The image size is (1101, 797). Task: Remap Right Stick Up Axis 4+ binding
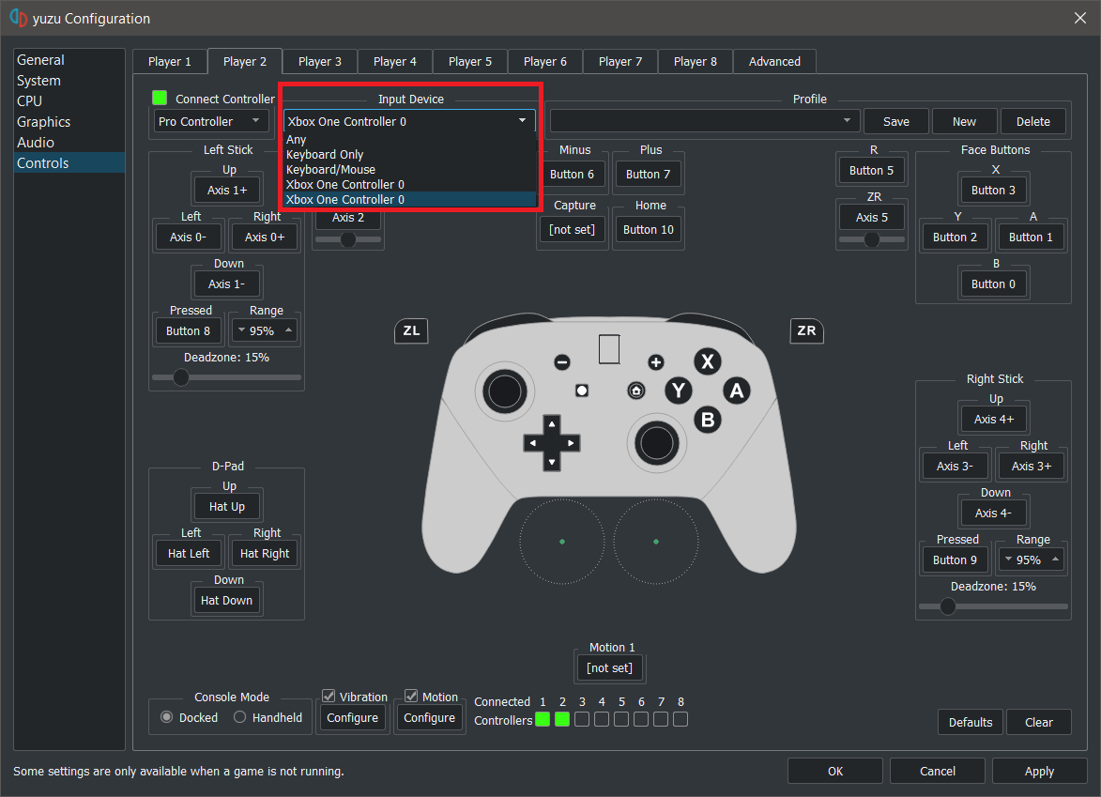[994, 420]
